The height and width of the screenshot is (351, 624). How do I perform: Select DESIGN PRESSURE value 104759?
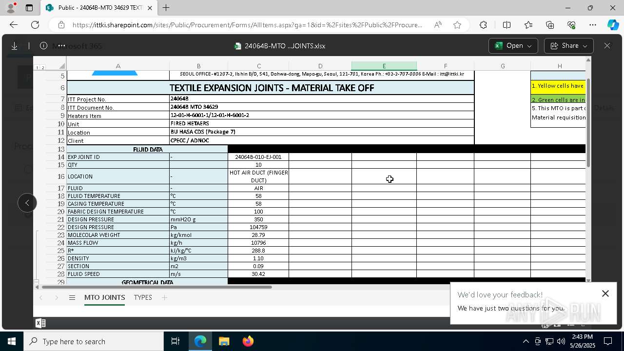pos(258,227)
